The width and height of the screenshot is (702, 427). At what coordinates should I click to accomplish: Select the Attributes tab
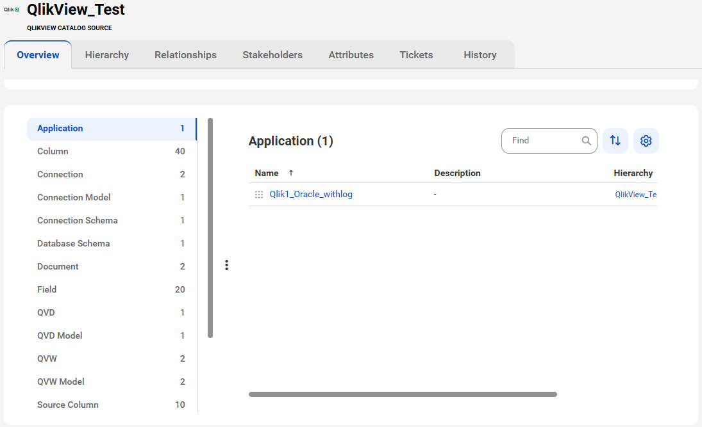351,55
